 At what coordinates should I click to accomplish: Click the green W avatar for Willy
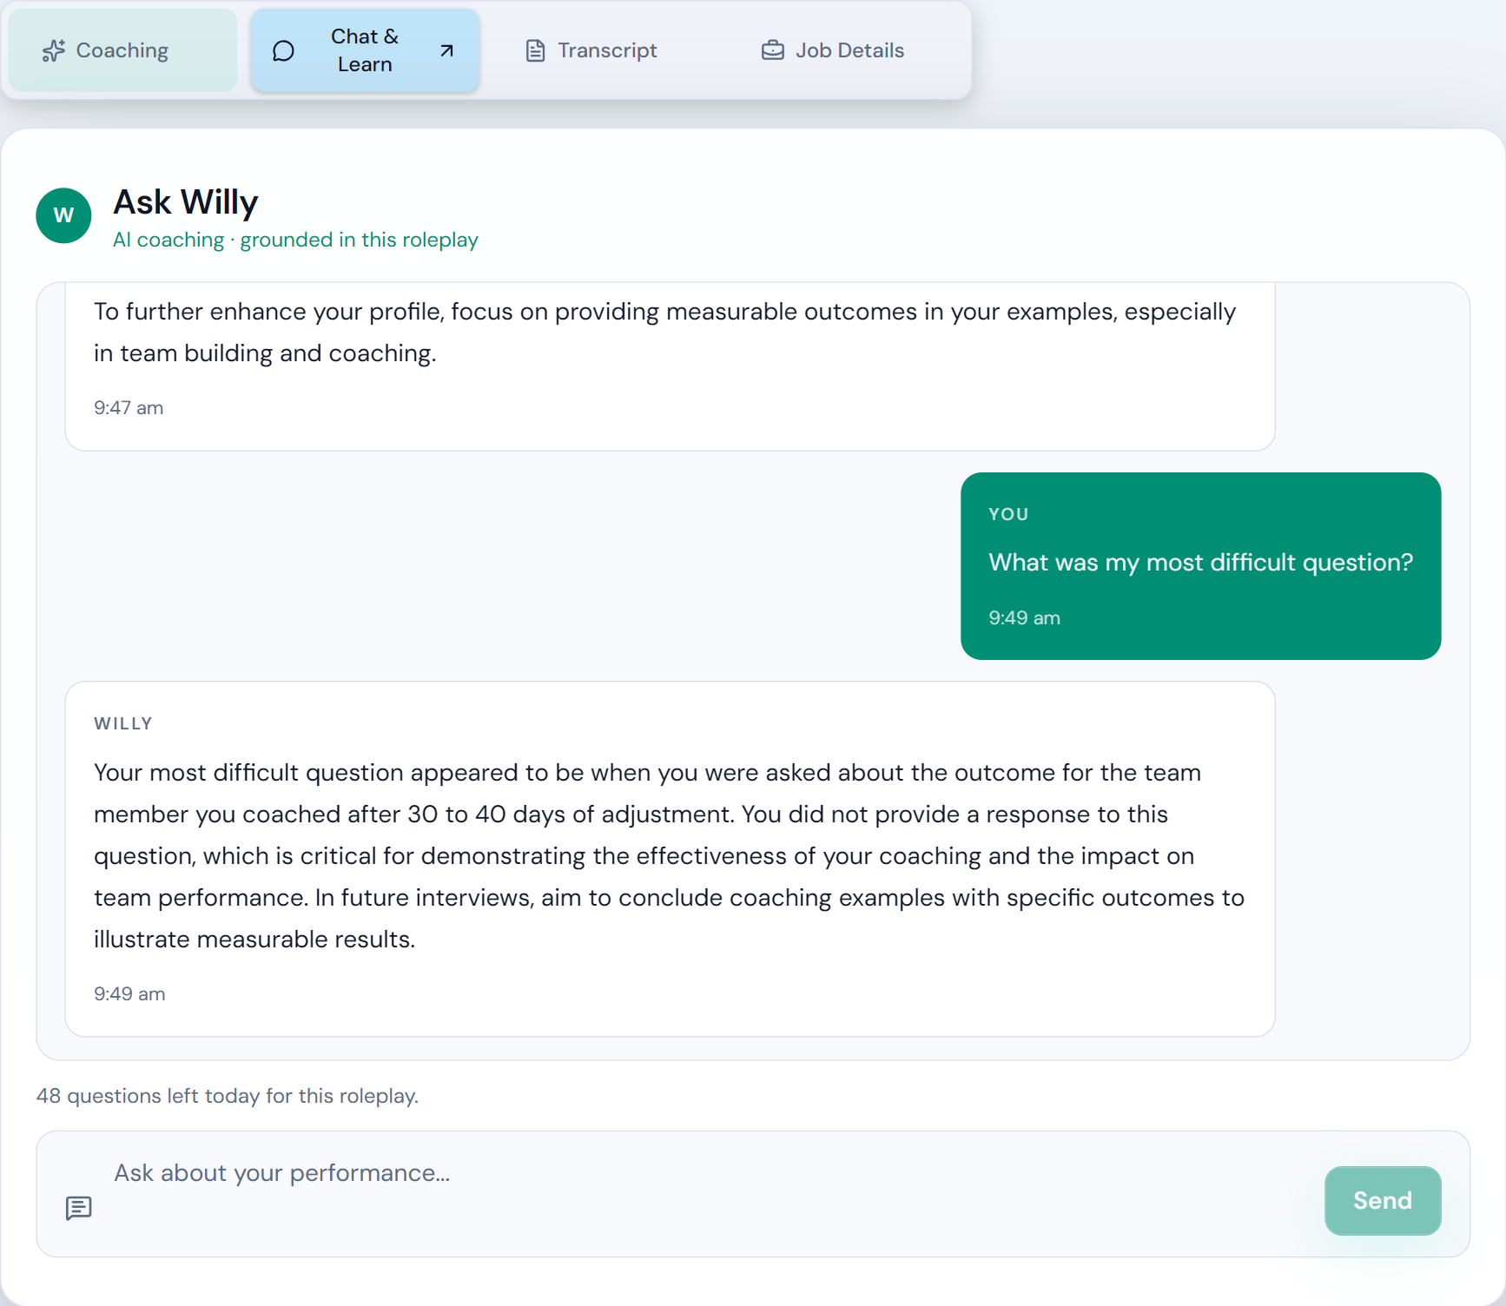click(63, 215)
